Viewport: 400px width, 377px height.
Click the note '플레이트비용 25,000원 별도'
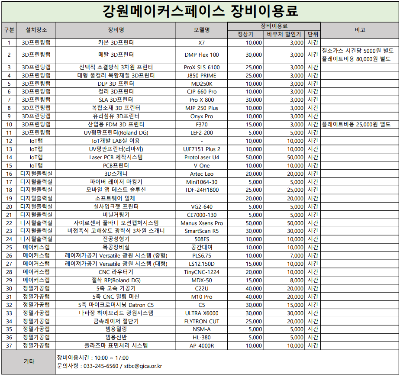(x=355, y=125)
